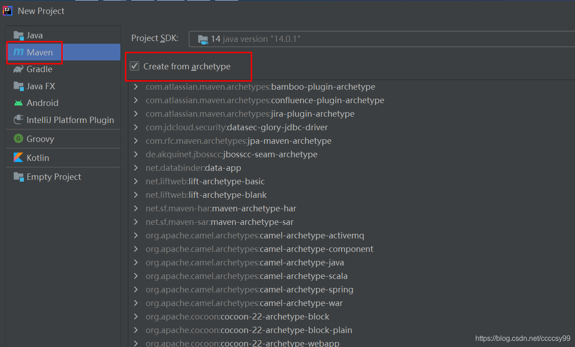Click the Gradle elephant icon
Viewport: 575px width, 347px height.
pos(18,69)
